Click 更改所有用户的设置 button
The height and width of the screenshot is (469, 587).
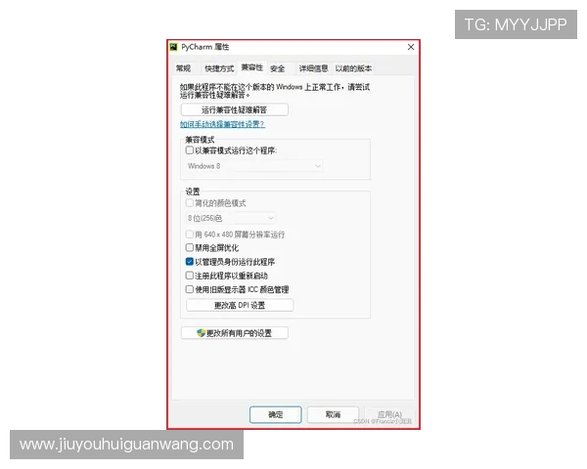[235, 333]
